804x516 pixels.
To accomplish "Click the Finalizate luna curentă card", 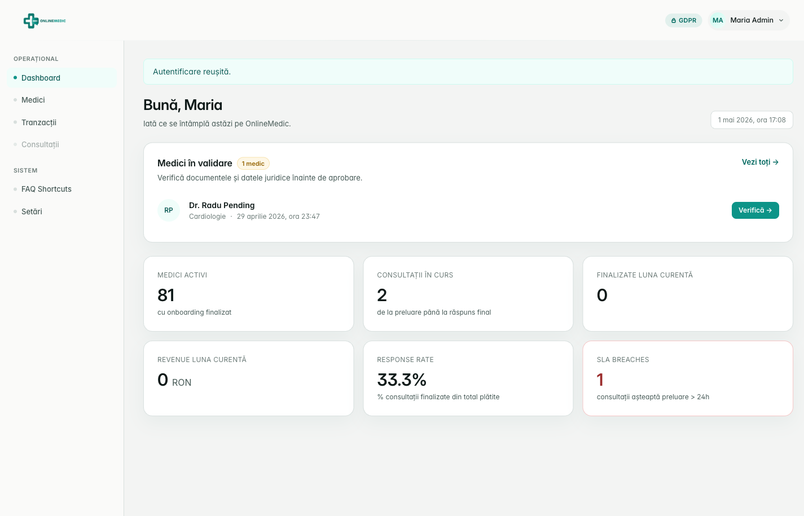I will tap(688, 294).
